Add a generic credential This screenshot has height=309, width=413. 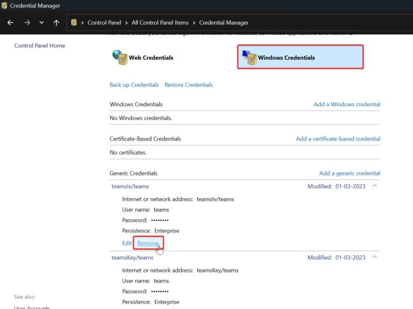point(349,173)
